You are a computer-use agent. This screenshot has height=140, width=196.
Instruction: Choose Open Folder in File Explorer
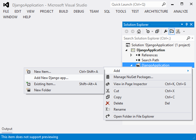pos(148,116)
